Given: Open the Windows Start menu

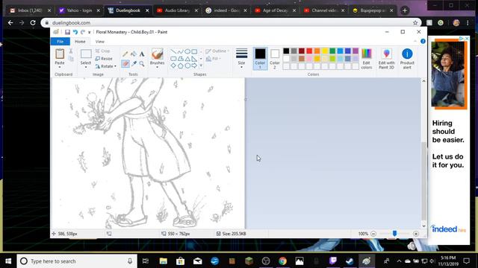Looking at the screenshot, I should (x=8, y=261).
